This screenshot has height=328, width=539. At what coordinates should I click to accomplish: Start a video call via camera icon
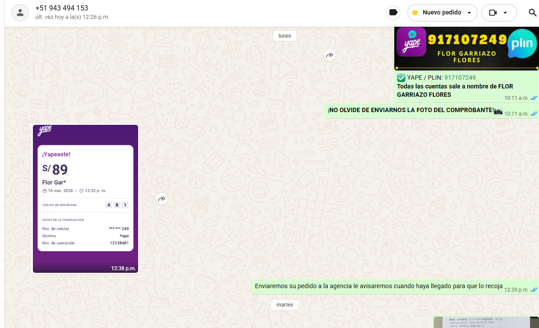pos(493,13)
